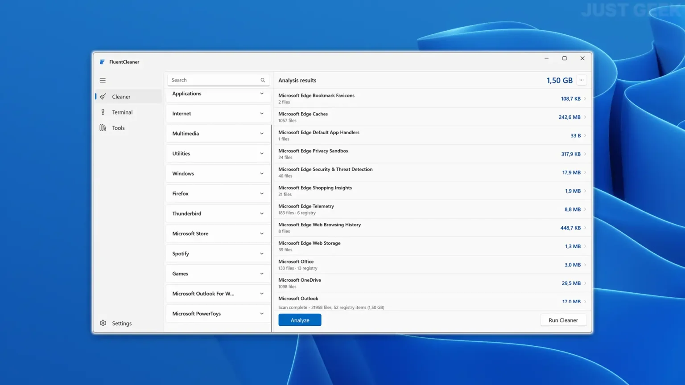Open Edge Security & Threat Detection arrow

585,172
